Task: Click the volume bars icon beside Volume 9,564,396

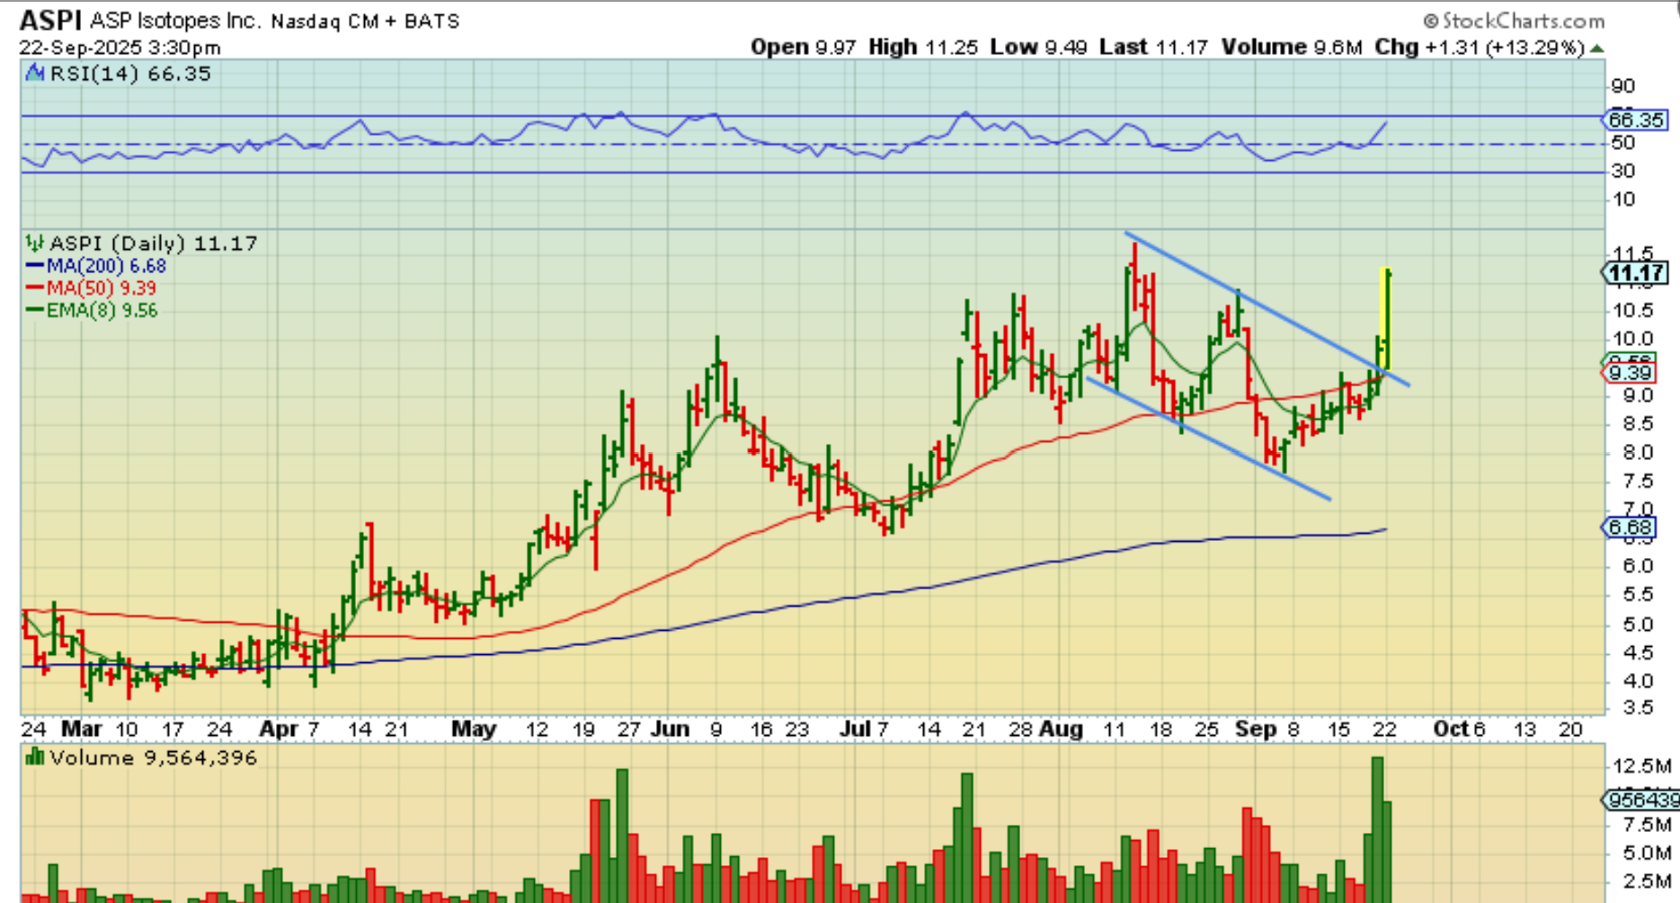Action: (x=35, y=757)
